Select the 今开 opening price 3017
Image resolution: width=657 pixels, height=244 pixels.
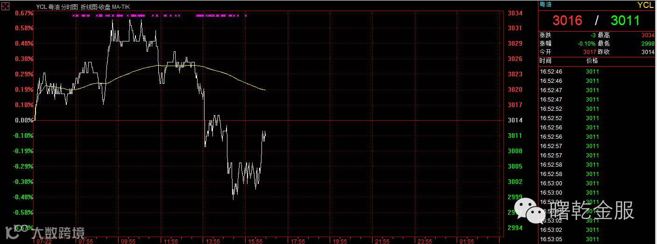coord(590,52)
